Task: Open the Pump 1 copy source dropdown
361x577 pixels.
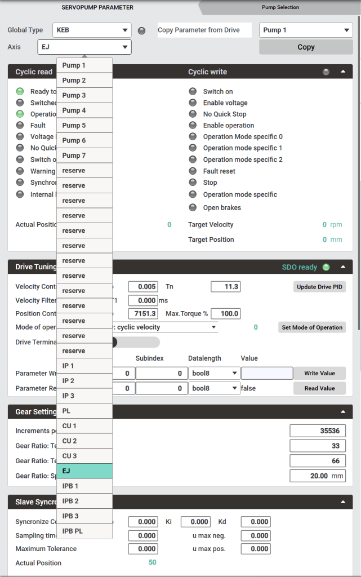Action: [x=306, y=30]
